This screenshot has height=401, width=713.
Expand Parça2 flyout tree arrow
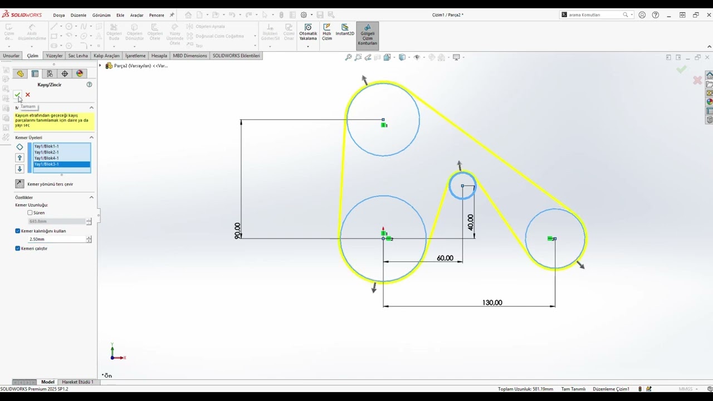click(x=101, y=66)
